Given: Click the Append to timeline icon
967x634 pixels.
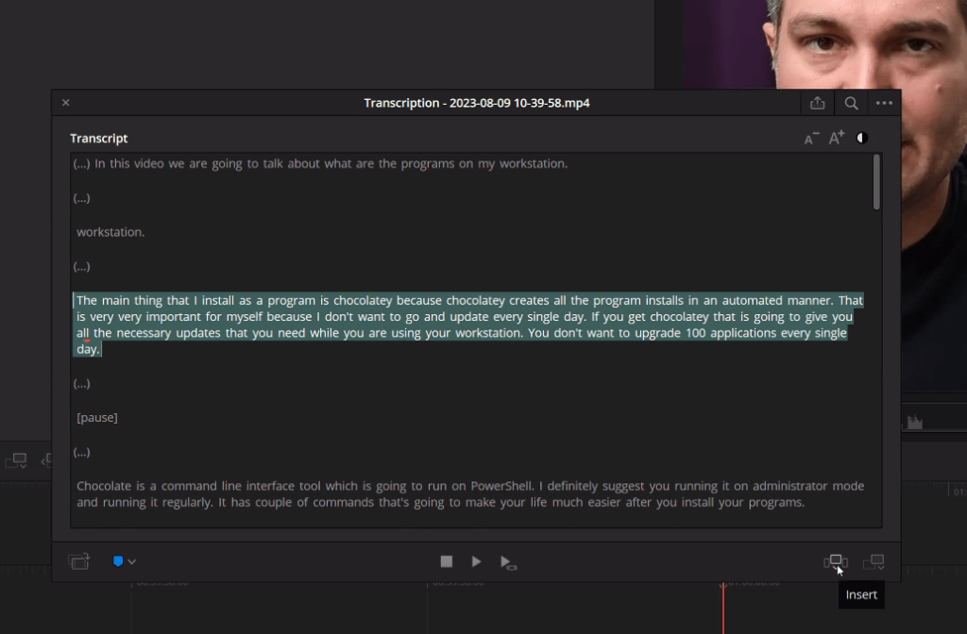Looking at the screenshot, I should coord(874,562).
